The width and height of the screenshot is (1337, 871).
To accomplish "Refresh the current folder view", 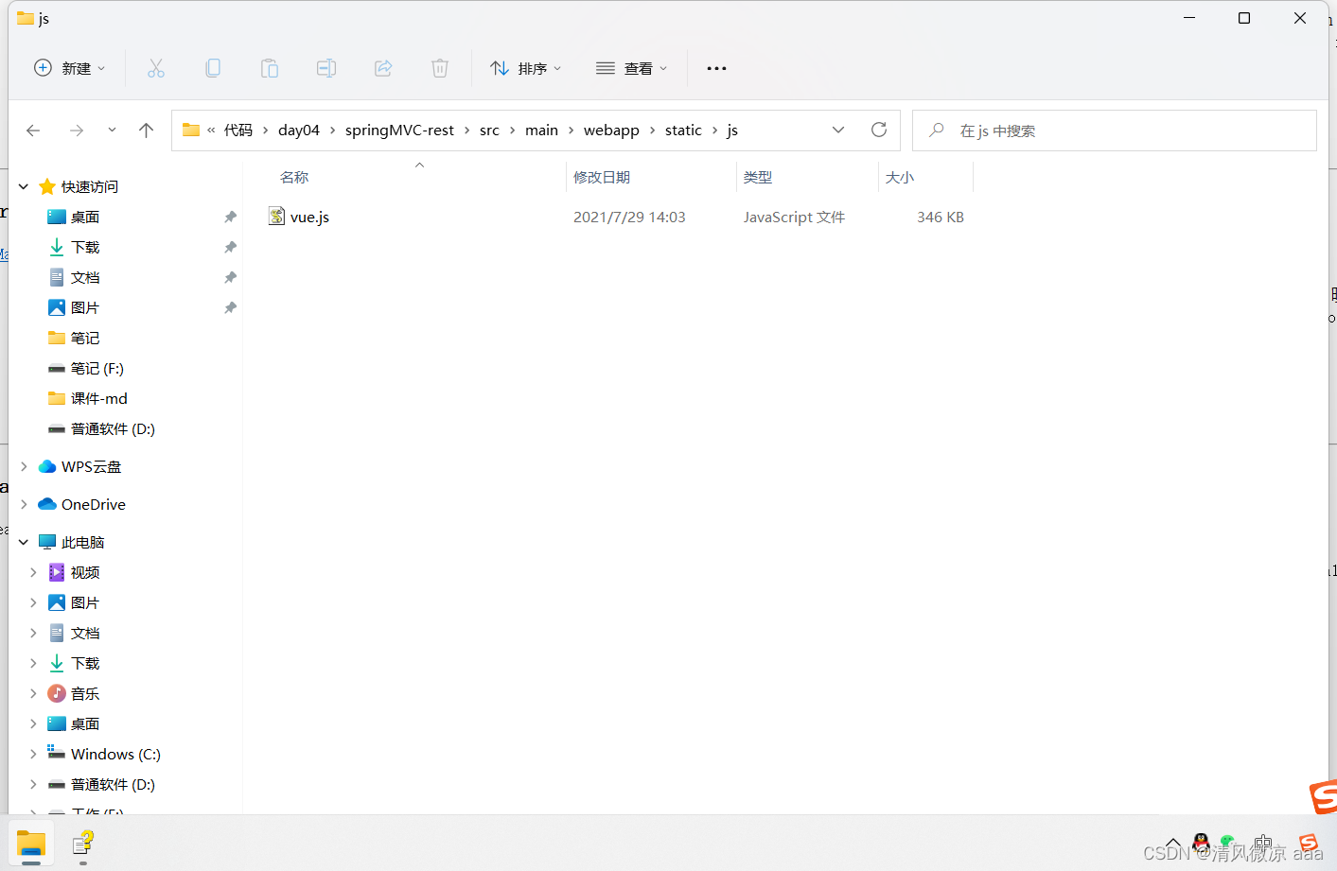I will [x=879, y=130].
